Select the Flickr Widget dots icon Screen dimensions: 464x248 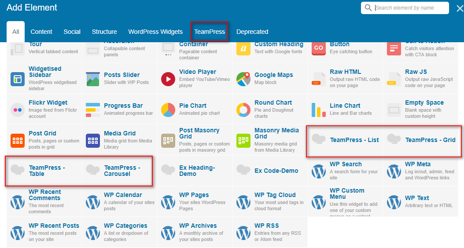click(18, 109)
